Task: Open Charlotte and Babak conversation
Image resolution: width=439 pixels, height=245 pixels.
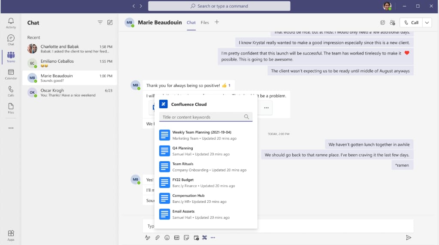Action: 70,49
